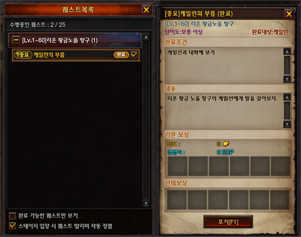Click the quest list scroll down arrow
Viewport: 301px width, 237px height.
146,203
